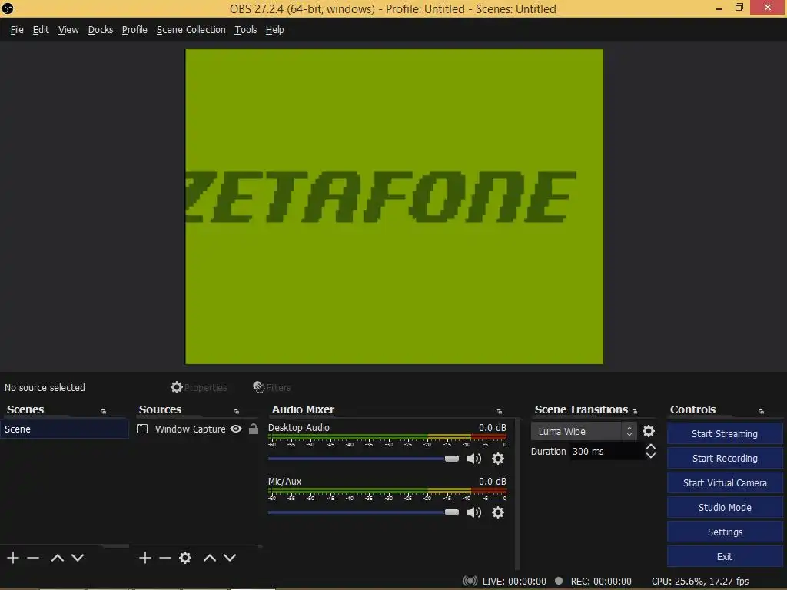Open source properties gear in Sources toolbar
This screenshot has height=590, width=787.
tap(185, 558)
